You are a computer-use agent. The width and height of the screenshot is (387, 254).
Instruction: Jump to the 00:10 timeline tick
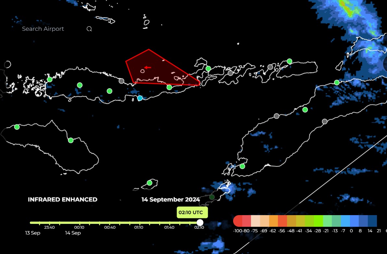(x=80, y=223)
